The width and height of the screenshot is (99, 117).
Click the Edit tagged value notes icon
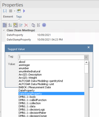21,25
